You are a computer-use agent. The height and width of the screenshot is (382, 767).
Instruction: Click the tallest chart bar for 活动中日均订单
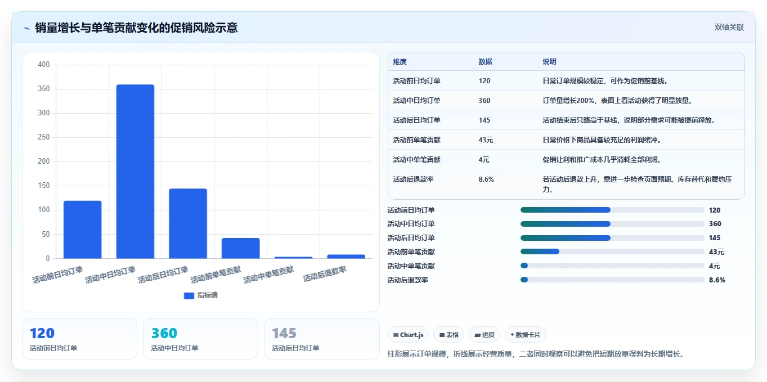point(135,172)
